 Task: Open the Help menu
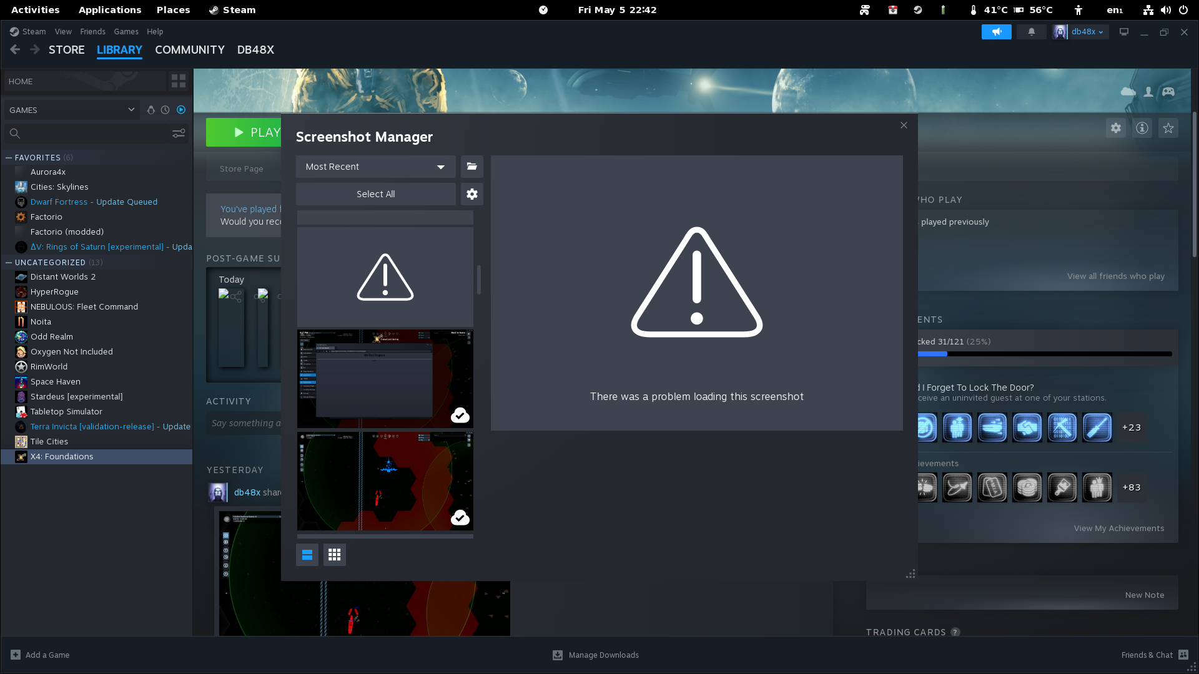point(155,32)
